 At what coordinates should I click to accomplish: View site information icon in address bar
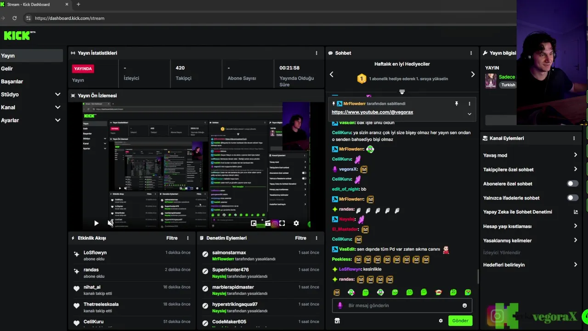[x=28, y=18]
